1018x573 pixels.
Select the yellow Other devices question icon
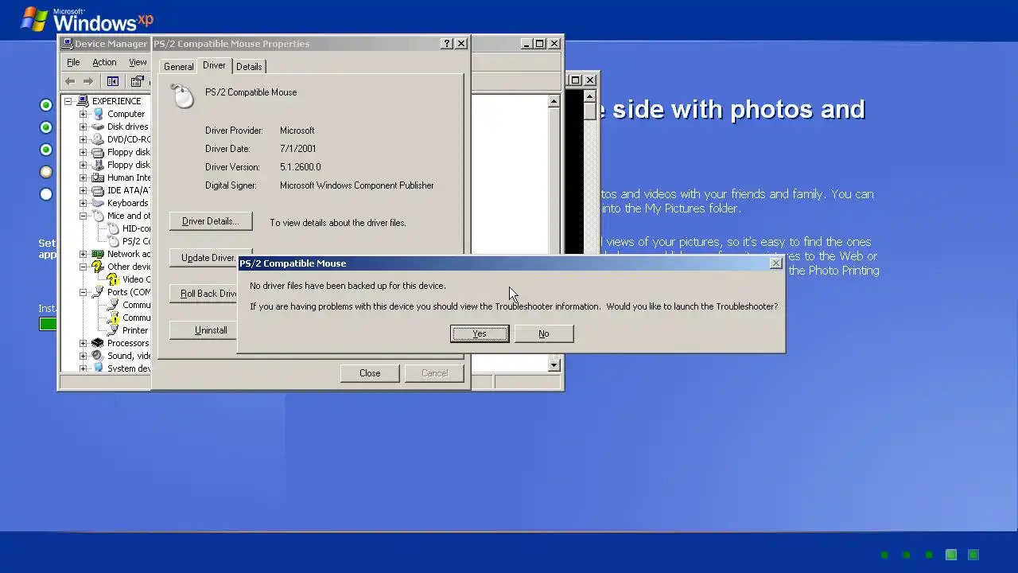98,267
